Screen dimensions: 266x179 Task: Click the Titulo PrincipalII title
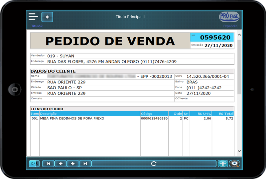[130, 17]
